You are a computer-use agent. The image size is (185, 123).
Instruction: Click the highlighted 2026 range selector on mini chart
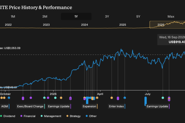[x=167, y=25]
